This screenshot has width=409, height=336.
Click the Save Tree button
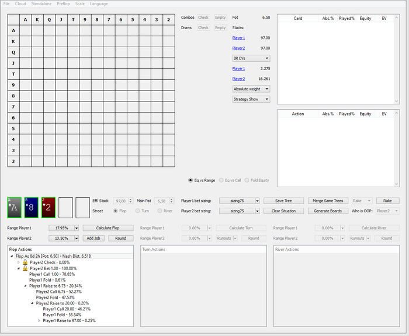[283, 201]
